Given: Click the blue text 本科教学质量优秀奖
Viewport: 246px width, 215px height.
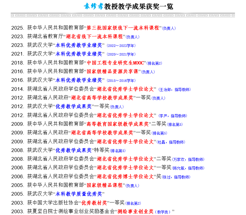Looking at the screenshot, I should click(x=79, y=194).
